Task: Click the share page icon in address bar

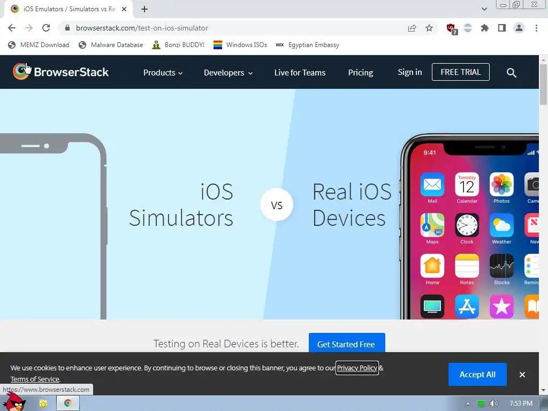Action: [x=412, y=28]
